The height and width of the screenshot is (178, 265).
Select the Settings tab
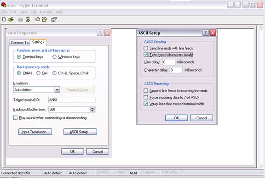pyautogui.click(x=38, y=42)
